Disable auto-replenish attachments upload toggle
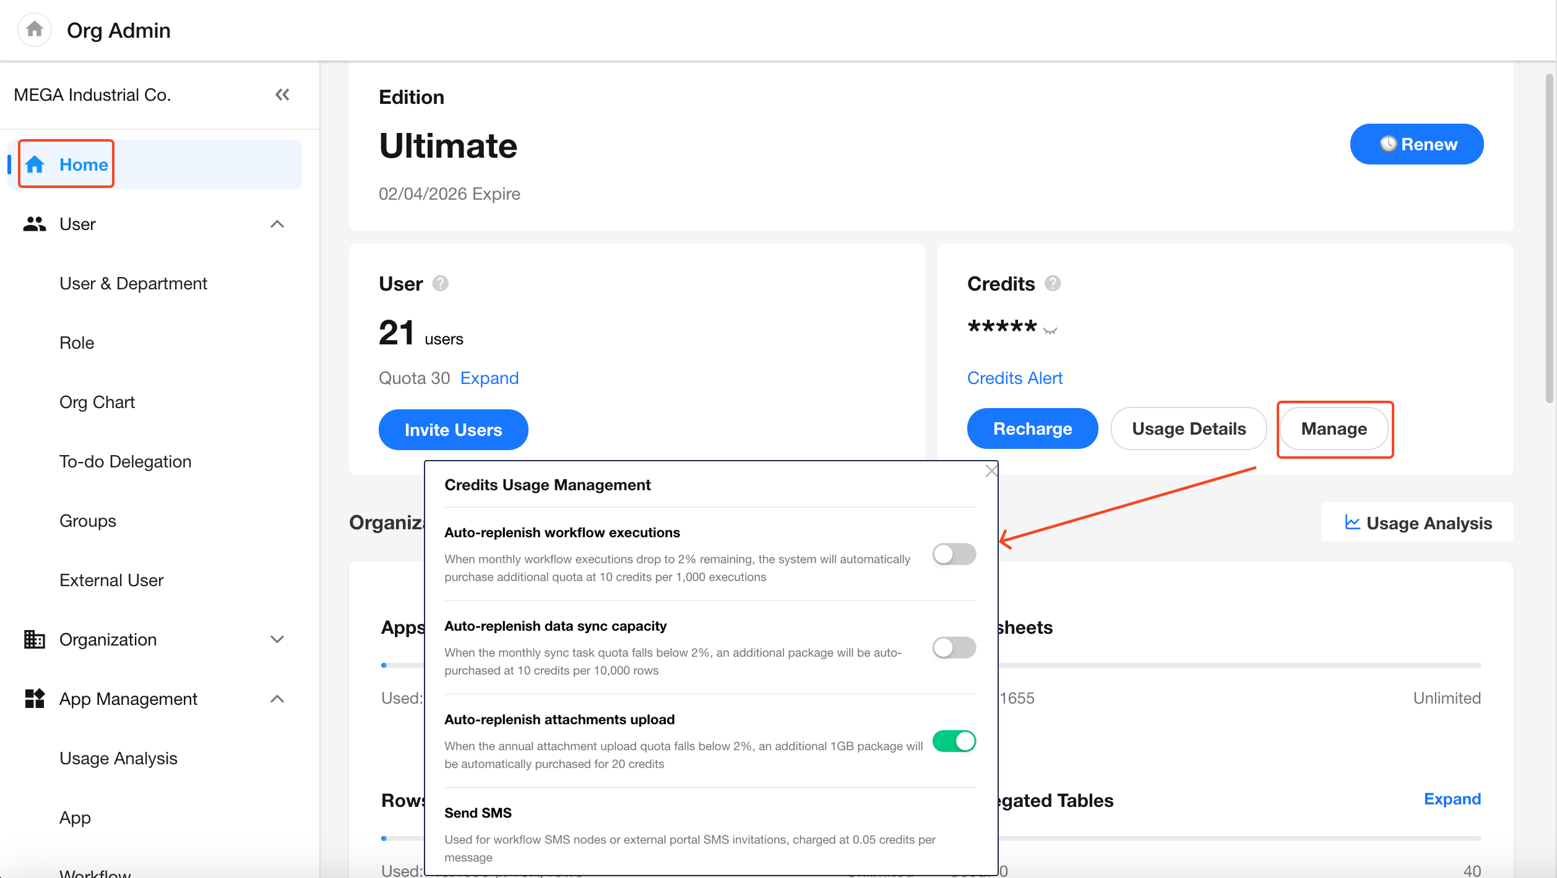 pos(954,741)
